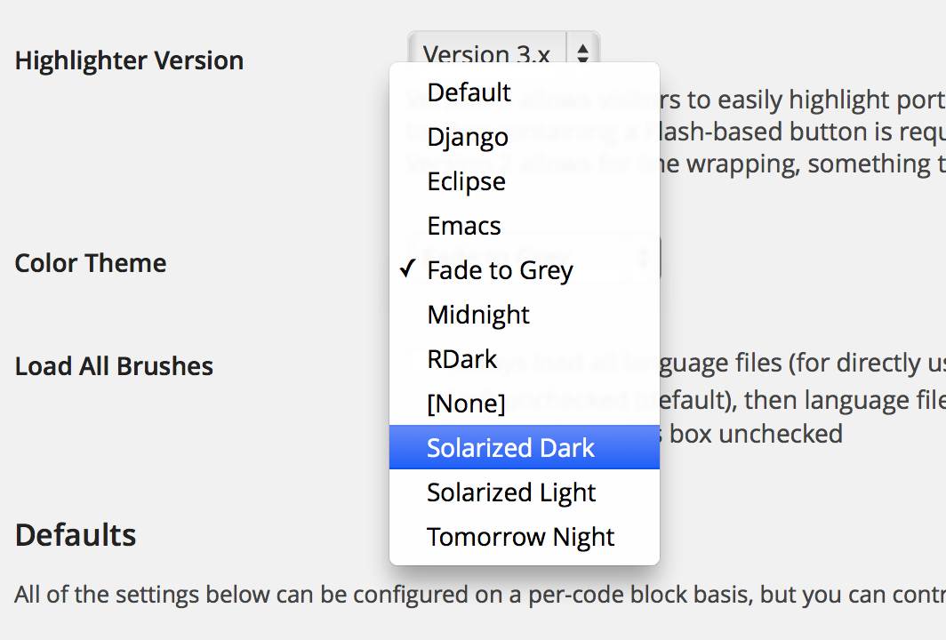
Task: Click the Load All Brushes label
Action: coord(114,366)
